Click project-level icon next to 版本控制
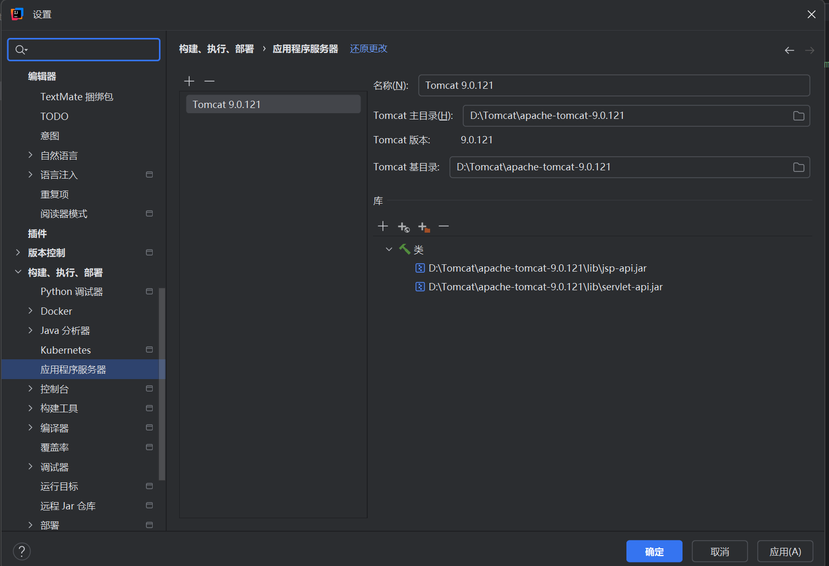829x566 pixels. pos(150,252)
